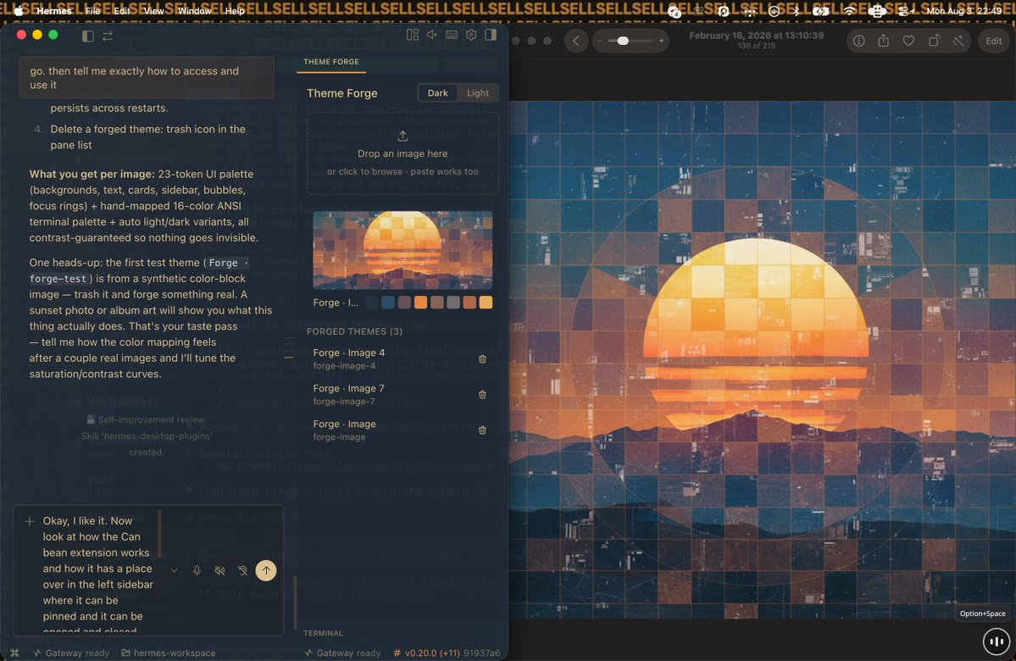Expand the chevron dropdown in message composer
1016x661 pixels.
[x=174, y=570]
